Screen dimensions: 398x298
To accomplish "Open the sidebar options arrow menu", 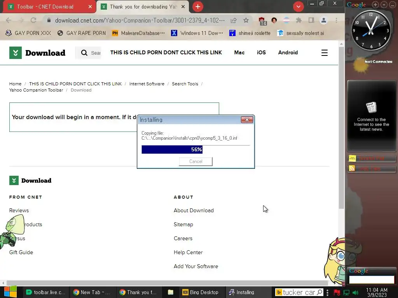I will [384, 5].
